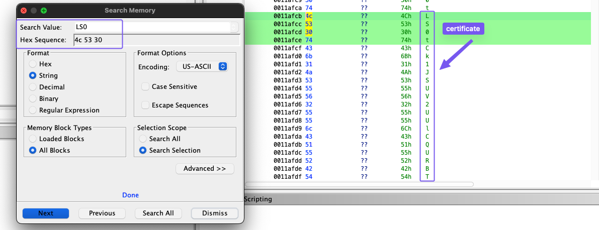Screen dimensions: 599x230
Task: Enable the Case Sensitive checkbox
Action: pyautogui.click(x=145, y=87)
